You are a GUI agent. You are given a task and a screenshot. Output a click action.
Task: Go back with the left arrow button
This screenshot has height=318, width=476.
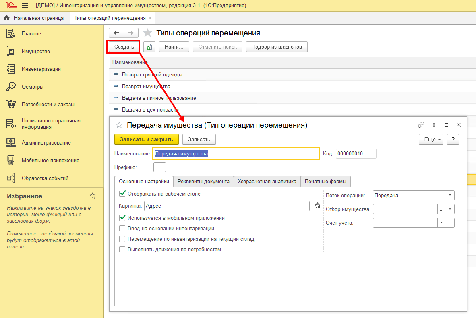point(116,33)
